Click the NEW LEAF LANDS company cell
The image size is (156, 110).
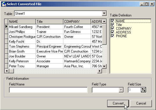point(77,56)
